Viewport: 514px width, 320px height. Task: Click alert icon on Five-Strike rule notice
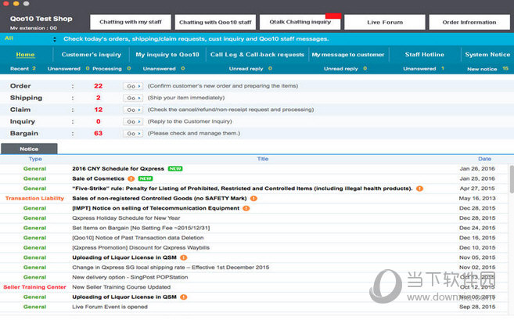[x=419, y=189]
